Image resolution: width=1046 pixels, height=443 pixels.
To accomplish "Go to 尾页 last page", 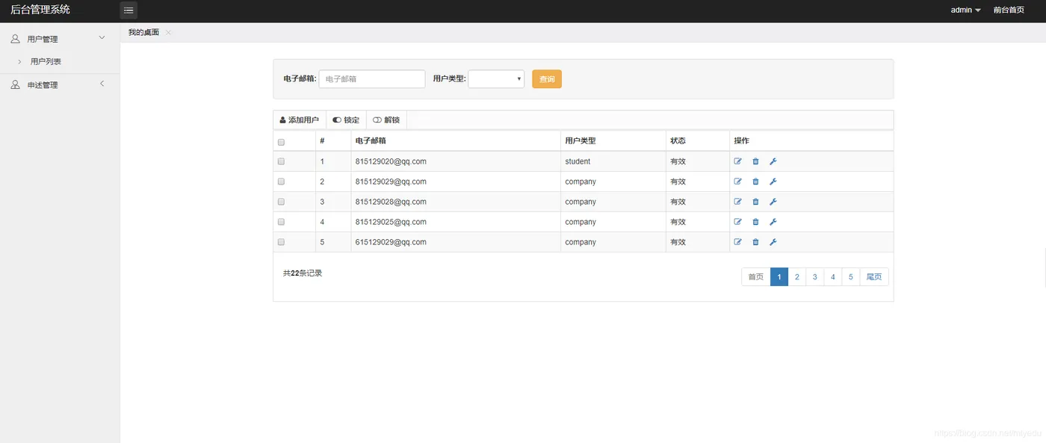I will coord(874,277).
